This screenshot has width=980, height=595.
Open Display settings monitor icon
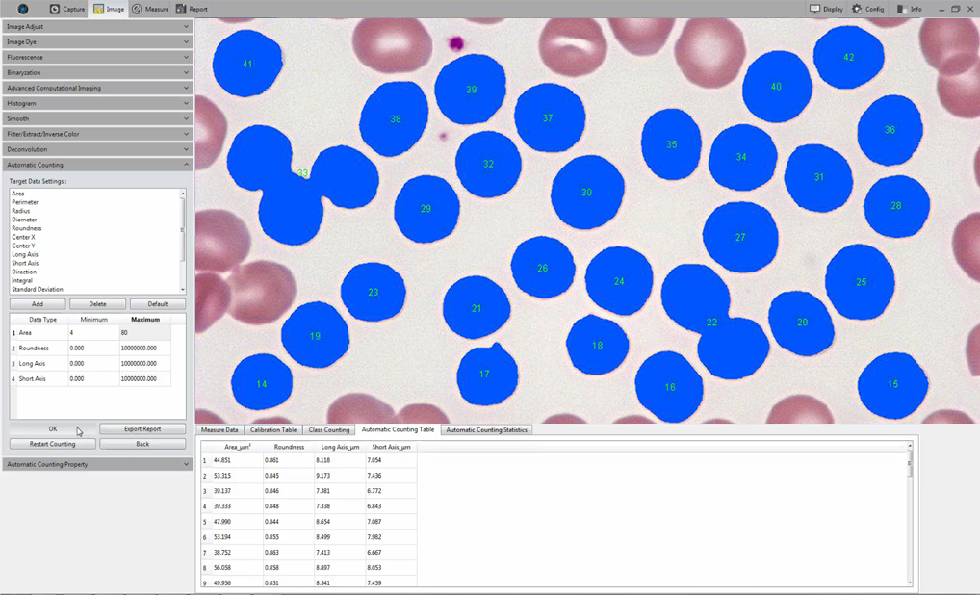(815, 9)
